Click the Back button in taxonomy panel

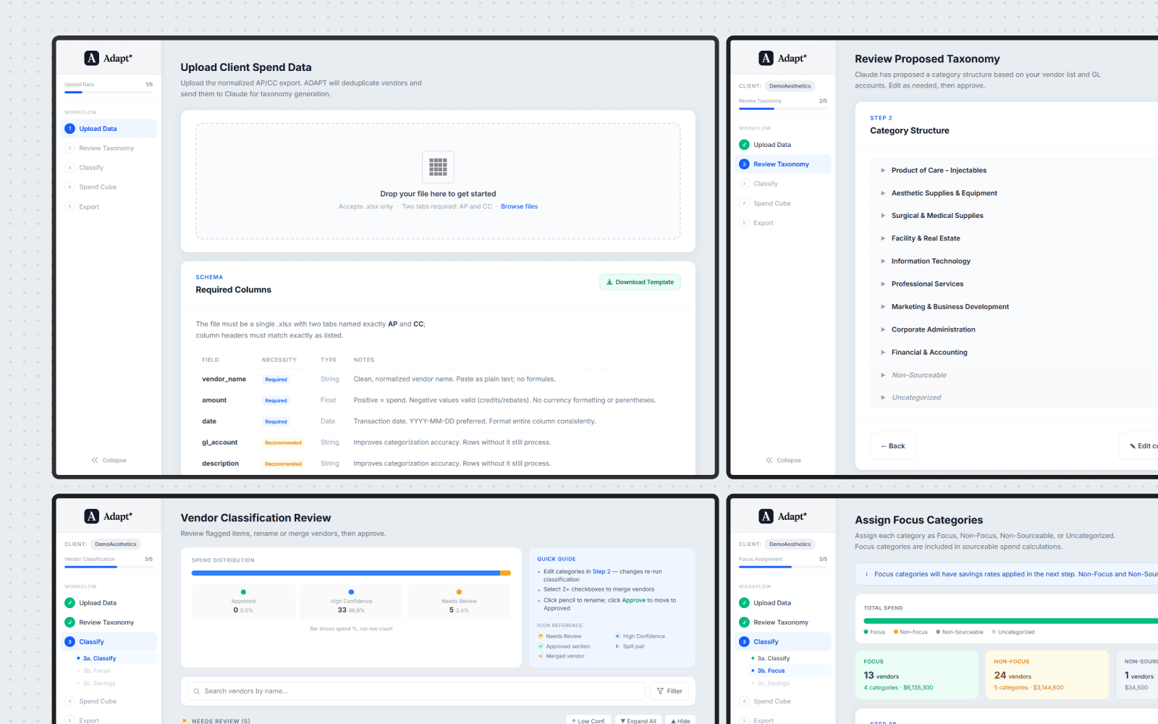893,446
